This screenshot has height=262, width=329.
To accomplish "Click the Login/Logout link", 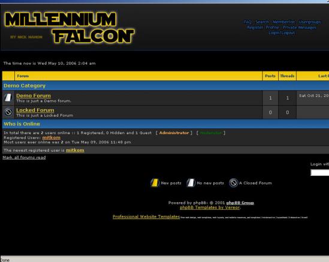I will click(282, 33).
